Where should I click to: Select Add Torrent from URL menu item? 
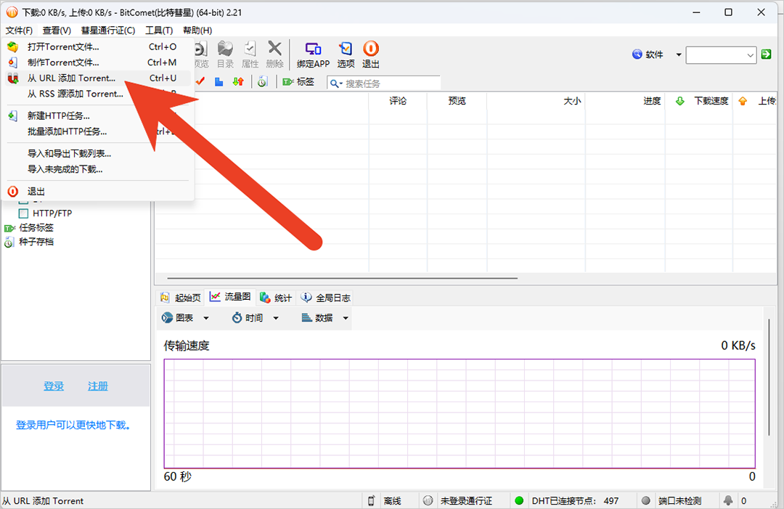97,78
